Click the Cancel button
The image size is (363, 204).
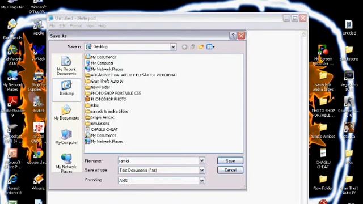230,170
